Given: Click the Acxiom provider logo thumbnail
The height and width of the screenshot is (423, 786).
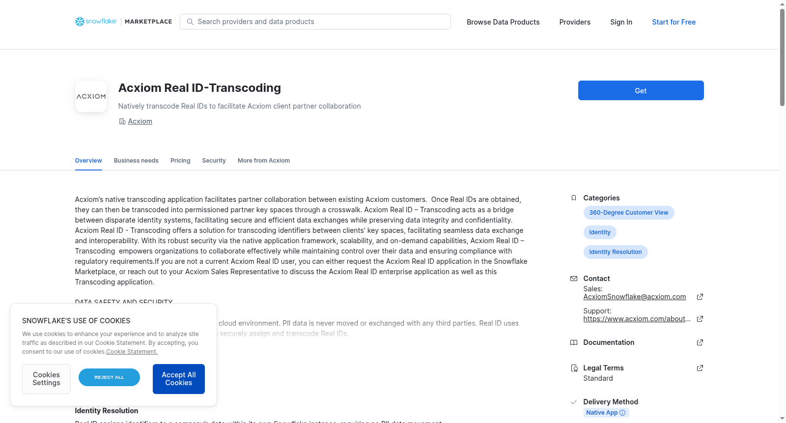Looking at the screenshot, I should pyautogui.click(x=91, y=96).
